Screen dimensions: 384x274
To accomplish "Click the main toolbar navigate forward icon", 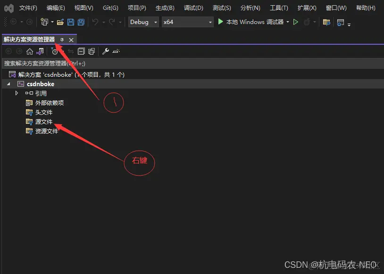I will tap(29, 22).
